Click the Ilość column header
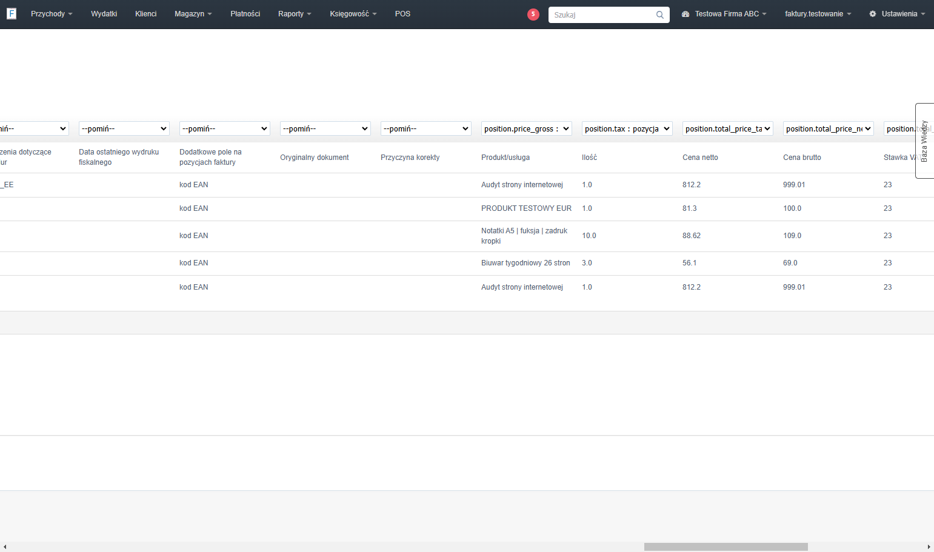 [589, 158]
